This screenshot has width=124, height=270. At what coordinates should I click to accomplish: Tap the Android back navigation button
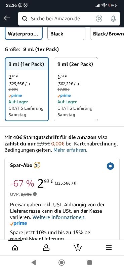pos(34,263)
